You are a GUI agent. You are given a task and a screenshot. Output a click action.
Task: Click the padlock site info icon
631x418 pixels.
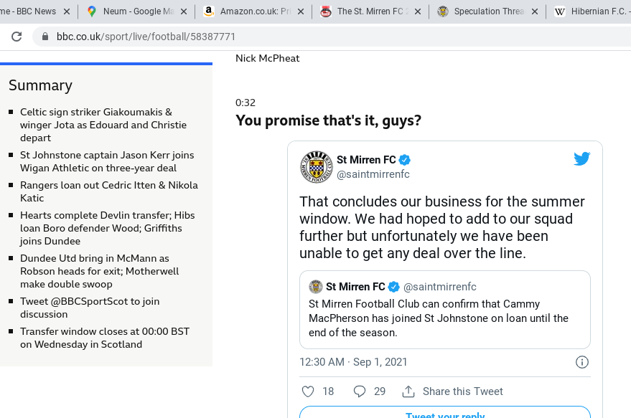coord(45,37)
